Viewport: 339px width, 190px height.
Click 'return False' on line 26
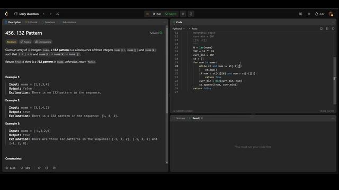[x=202, y=88]
